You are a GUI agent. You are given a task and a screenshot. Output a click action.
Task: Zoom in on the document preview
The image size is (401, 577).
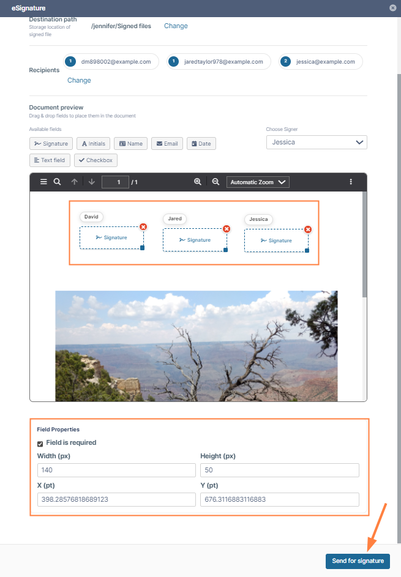pyautogui.click(x=198, y=182)
